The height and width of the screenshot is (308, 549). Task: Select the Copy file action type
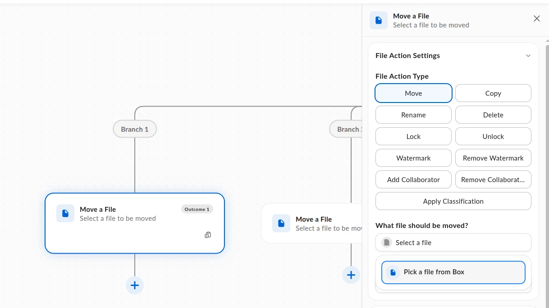(493, 93)
